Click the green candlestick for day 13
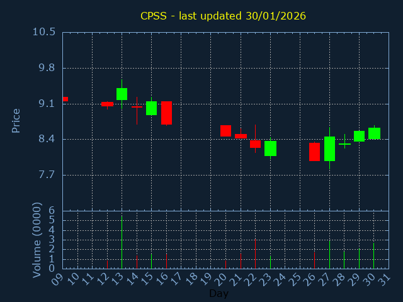 click(x=122, y=94)
